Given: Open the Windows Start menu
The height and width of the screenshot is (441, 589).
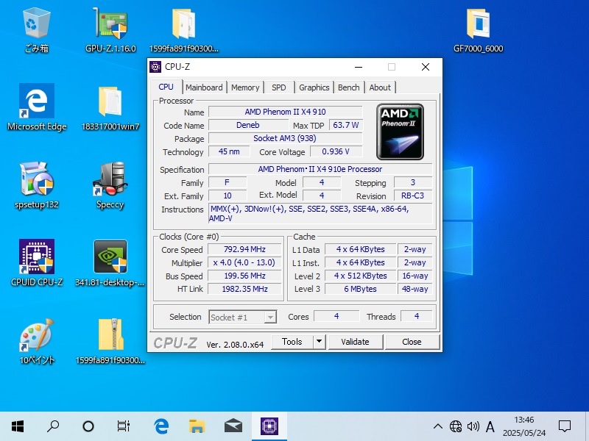Looking at the screenshot, I should (x=18, y=426).
